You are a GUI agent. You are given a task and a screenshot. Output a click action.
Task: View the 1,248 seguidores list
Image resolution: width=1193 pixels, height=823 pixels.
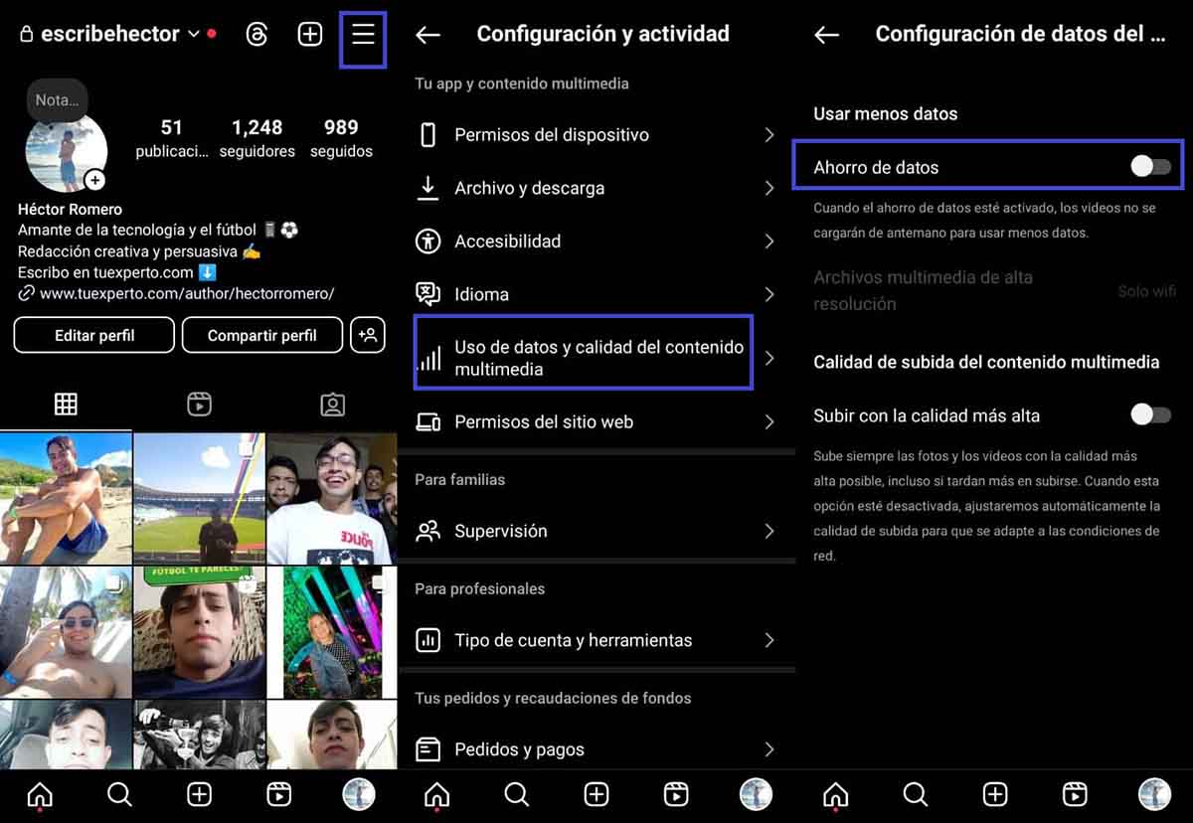click(x=257, y=138)
